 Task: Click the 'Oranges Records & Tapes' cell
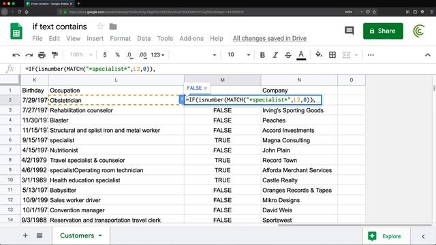(x=299, y=190)
